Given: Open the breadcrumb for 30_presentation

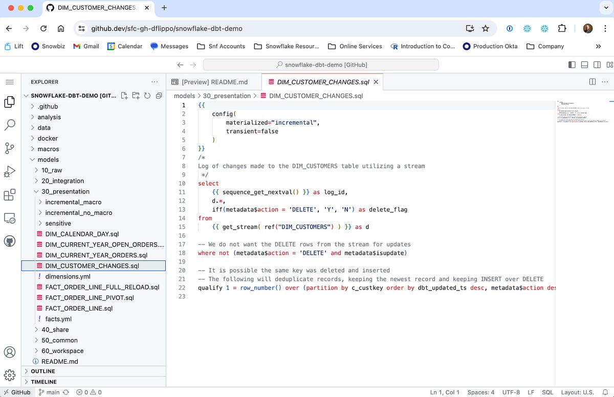Looking at the screenshot, I should [227, 96].
